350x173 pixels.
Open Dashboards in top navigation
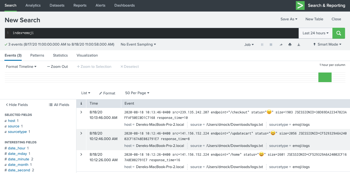click(x=125, y=5)
